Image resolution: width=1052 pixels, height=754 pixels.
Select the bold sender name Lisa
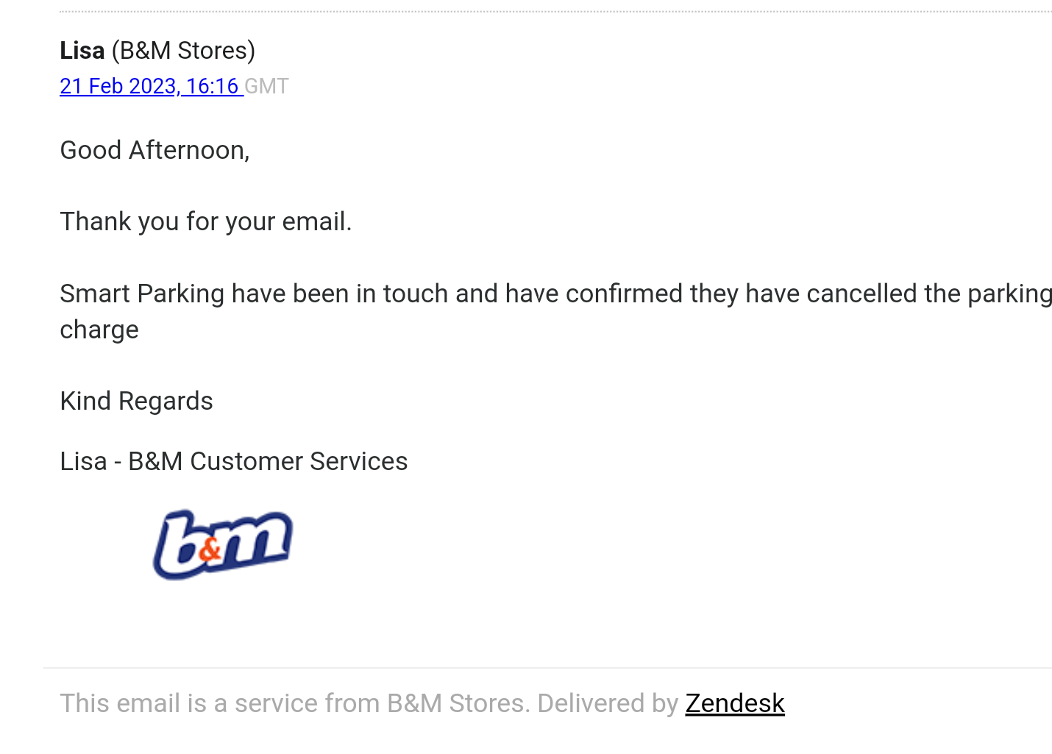tap(82, 51)
